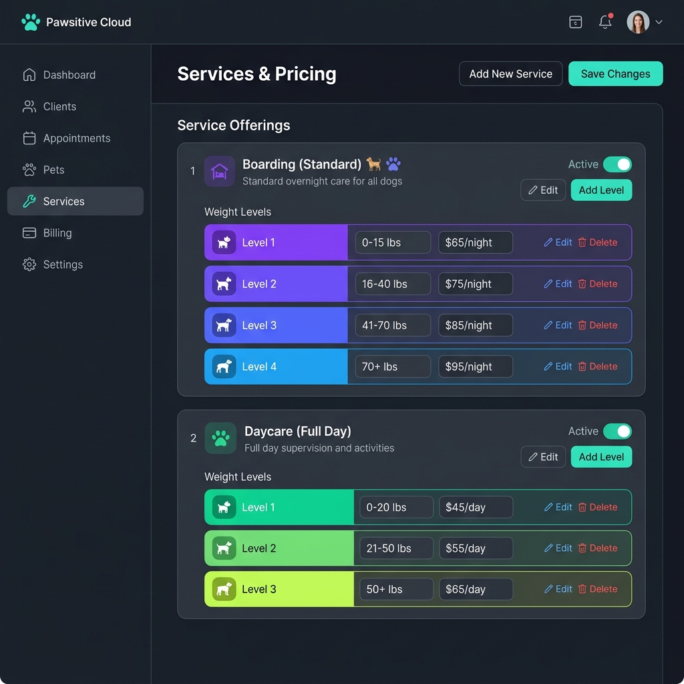Delete Boarding Level 3 row
The width and height of the screenshot is (684, 684).
pos(597,325)
